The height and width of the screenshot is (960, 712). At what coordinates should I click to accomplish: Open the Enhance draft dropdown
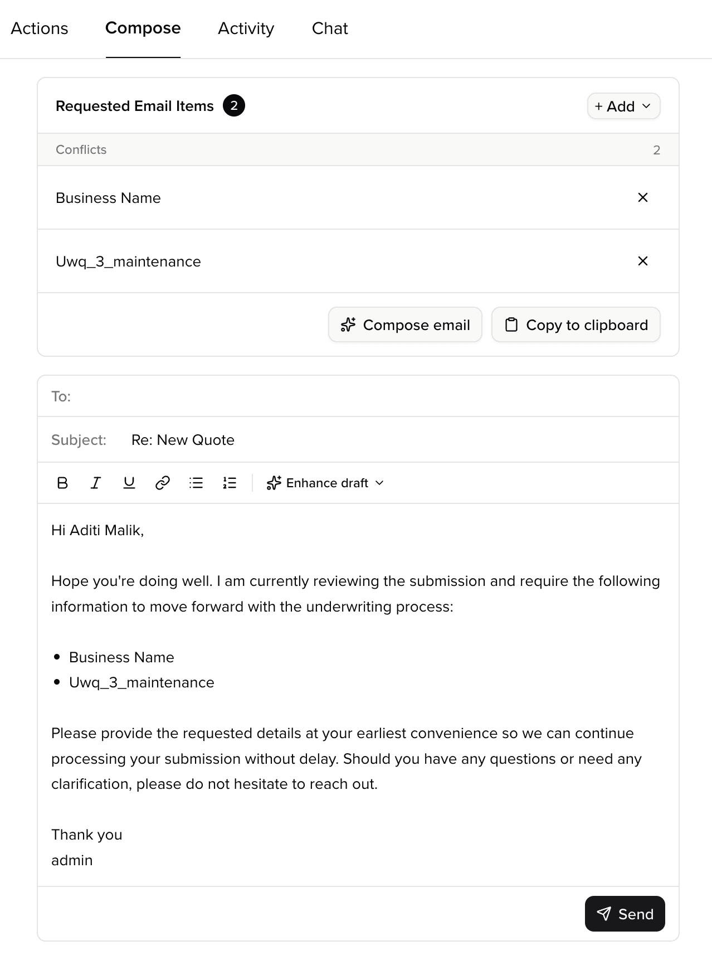pyautogui.click(x=325, y=483)
